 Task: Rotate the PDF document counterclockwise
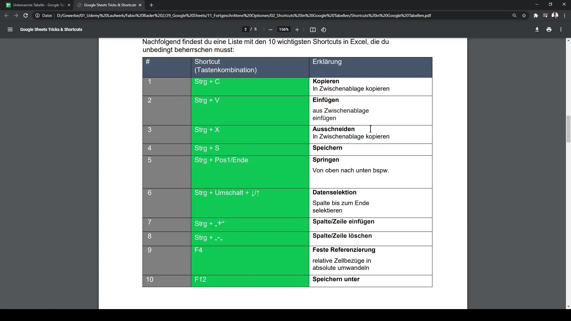[x=324, y=30]
